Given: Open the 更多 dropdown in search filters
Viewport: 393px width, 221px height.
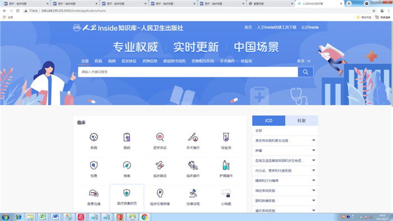Looking at the screenshot, I should pos(304,61).
